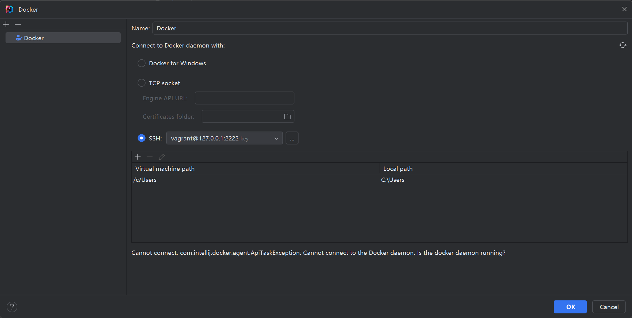Image resolution: width=632 pixels, height=318 pixels.
Task: Select the Docker entry in the sidebar
Action: 63,38
